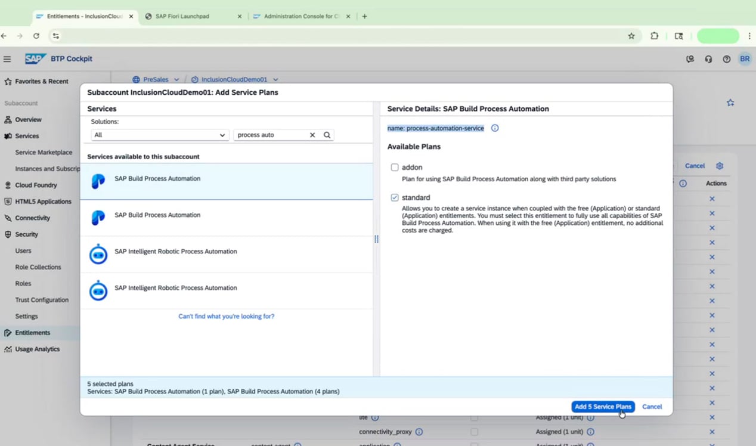Screen dimensions: 756x446
Task: Open Trust Configuration in the sidebar
Action: pos(42,300)
